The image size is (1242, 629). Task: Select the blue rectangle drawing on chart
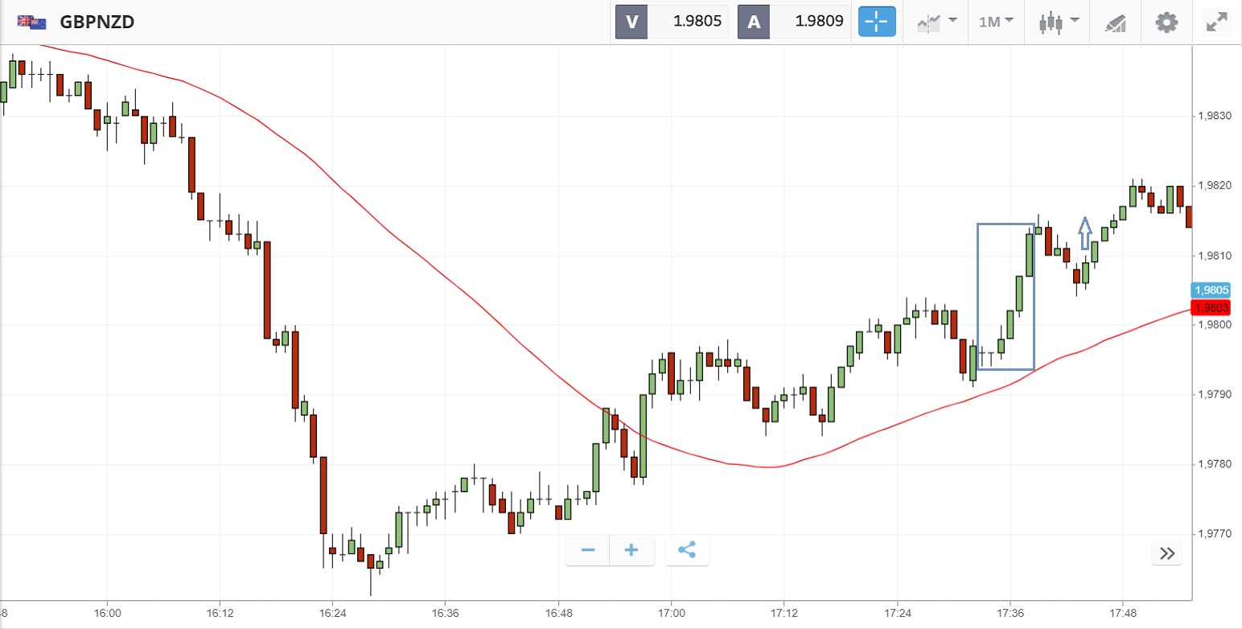click(x=978, y=296)
